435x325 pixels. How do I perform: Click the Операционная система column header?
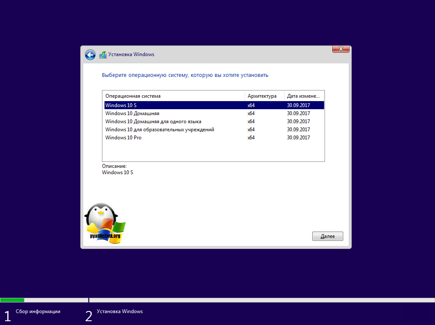point(174,96)
